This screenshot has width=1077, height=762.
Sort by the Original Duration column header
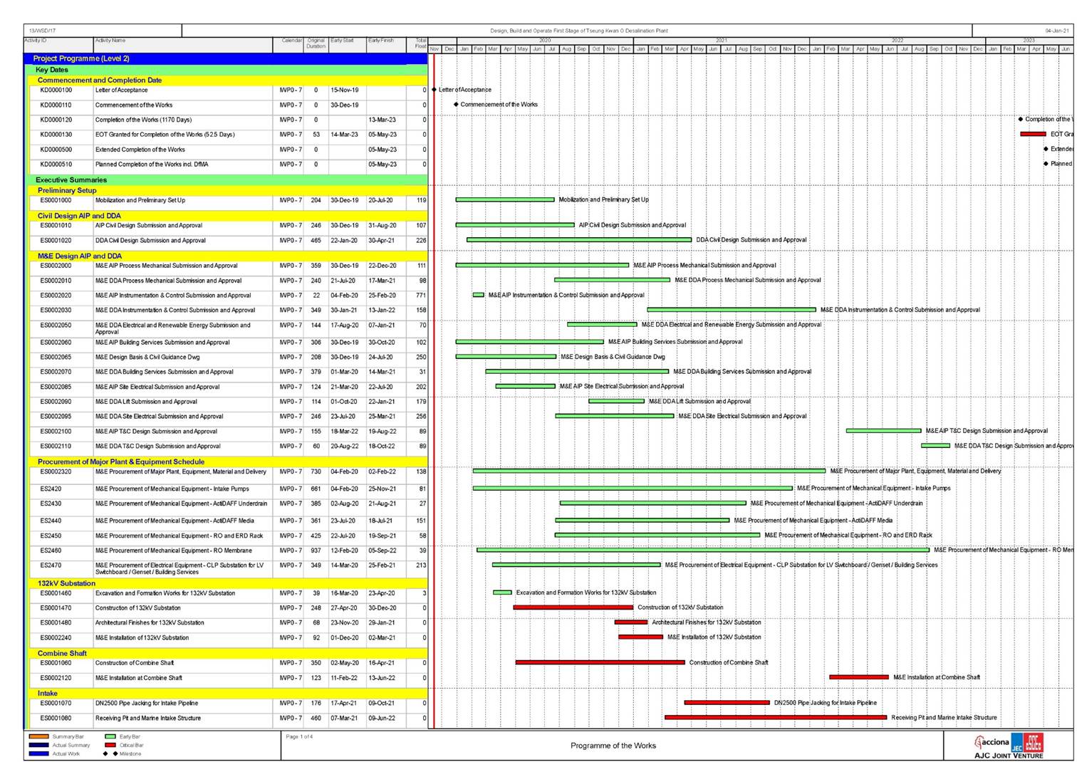(316, 43)
